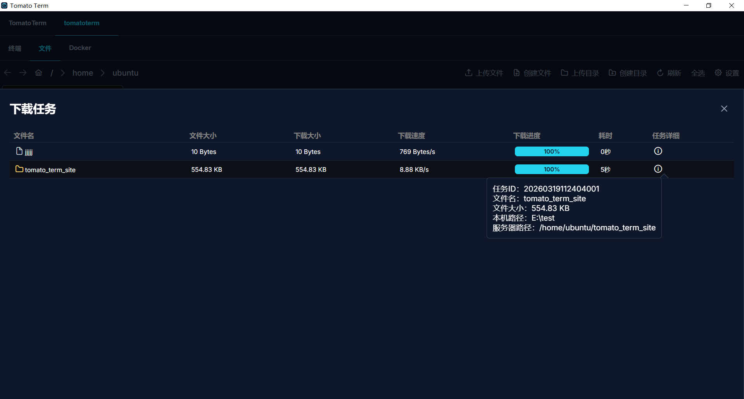
Task: Close the download tasks panel
Action: tap(724, 109)
